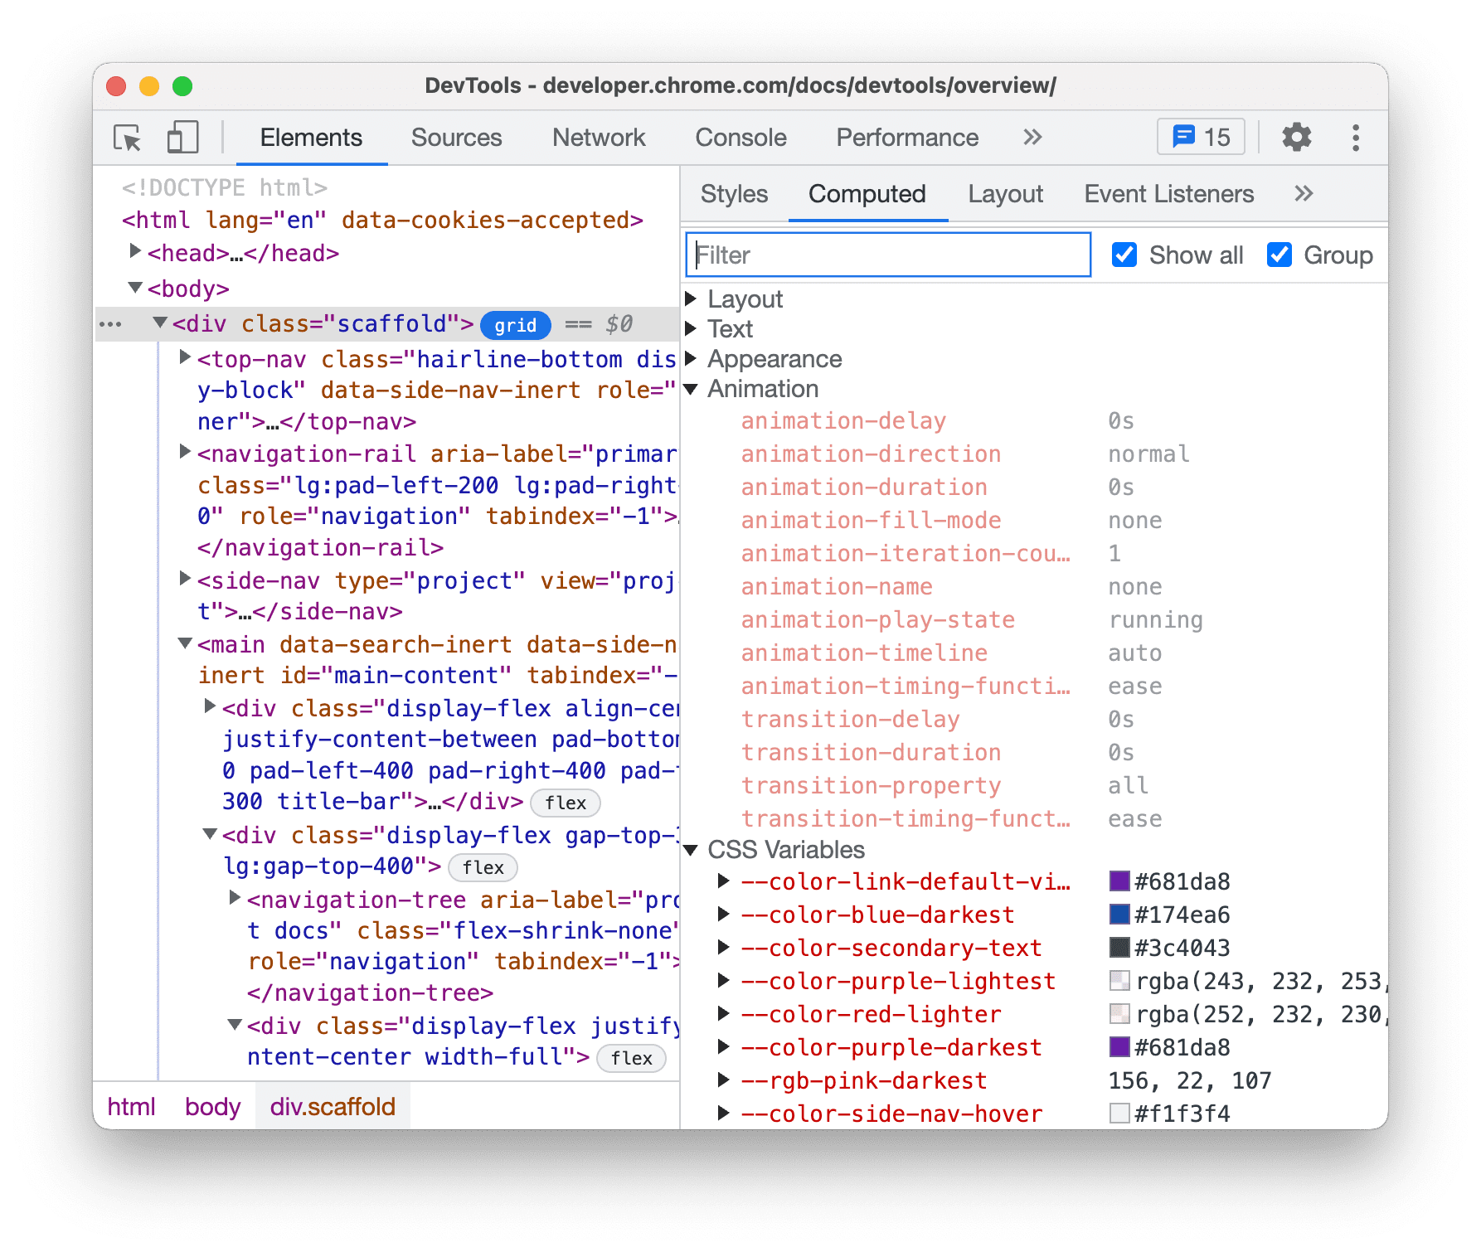Screen dimensions: 1481x1252
Task: Open DevTools settings gear
Action: (1296, 138)
